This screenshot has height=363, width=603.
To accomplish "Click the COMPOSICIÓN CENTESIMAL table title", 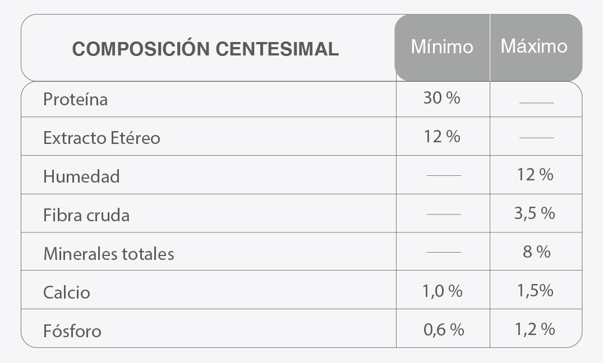I will (x=205, y=49).
